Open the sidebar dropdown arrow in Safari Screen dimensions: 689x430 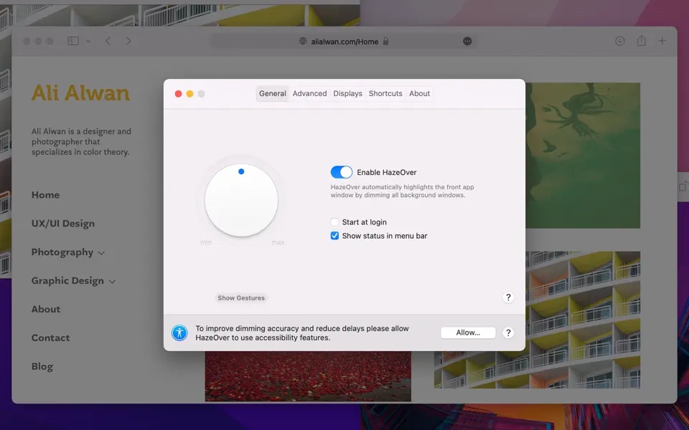88,42
